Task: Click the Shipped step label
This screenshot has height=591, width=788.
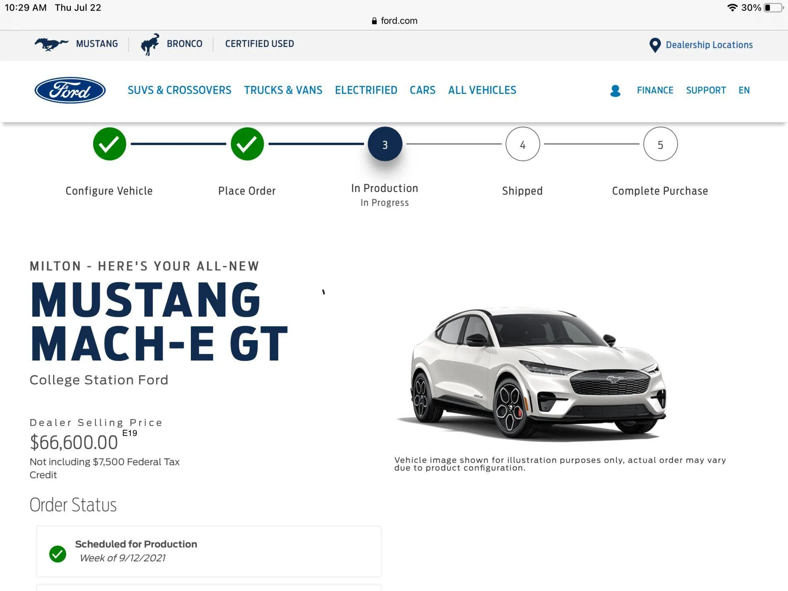Action: [x=523, y=191]
